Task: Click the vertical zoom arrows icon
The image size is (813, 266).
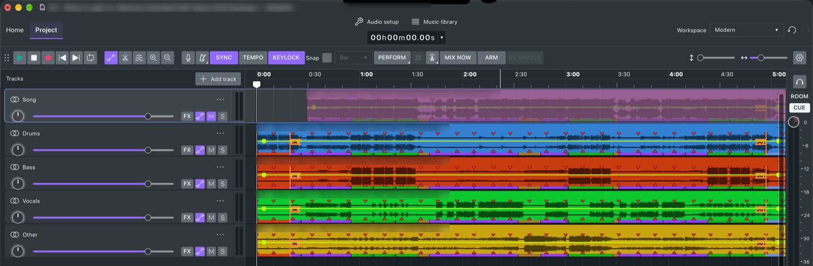Action: pyautogui.click(x=692, y=58)
